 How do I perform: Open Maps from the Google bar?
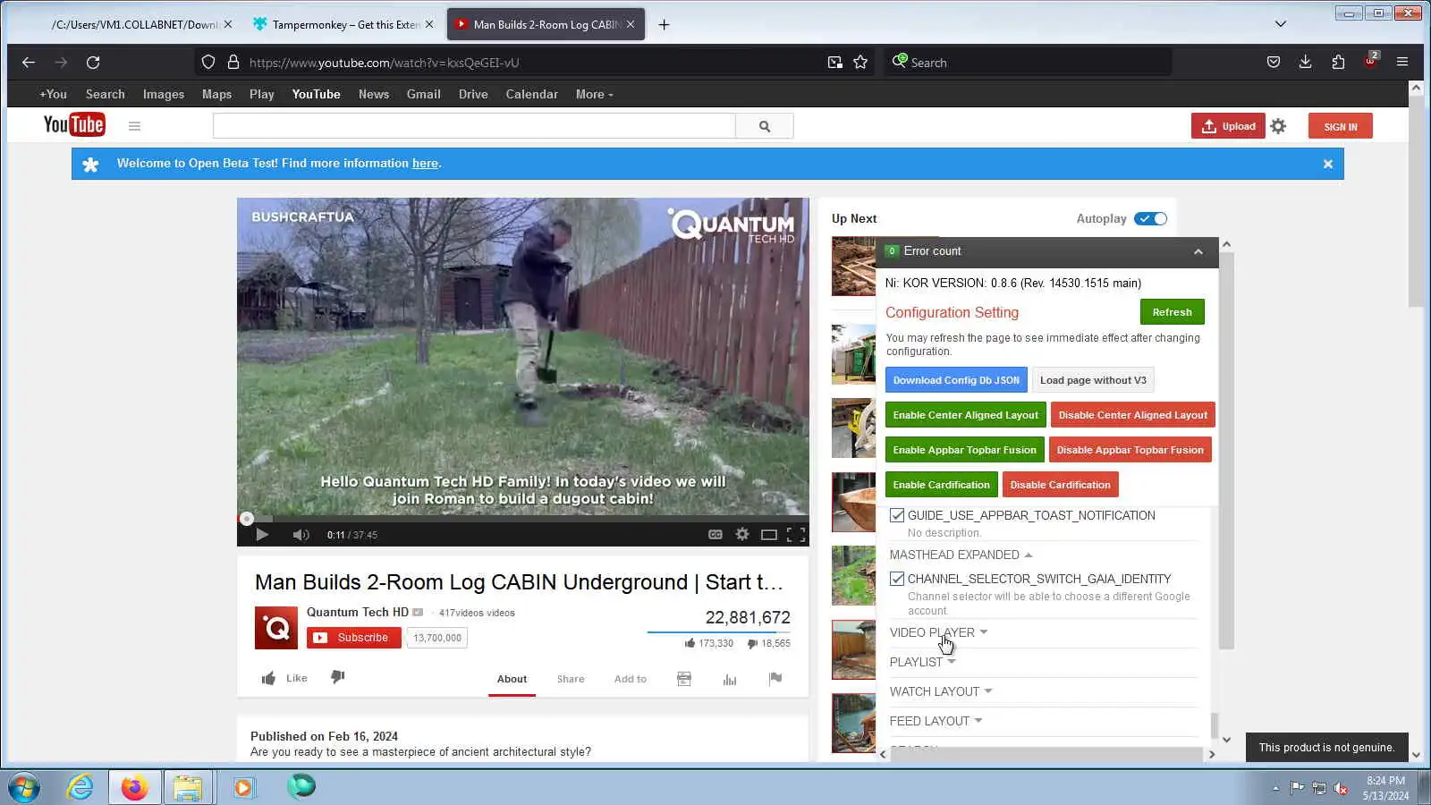click(216, 95)
